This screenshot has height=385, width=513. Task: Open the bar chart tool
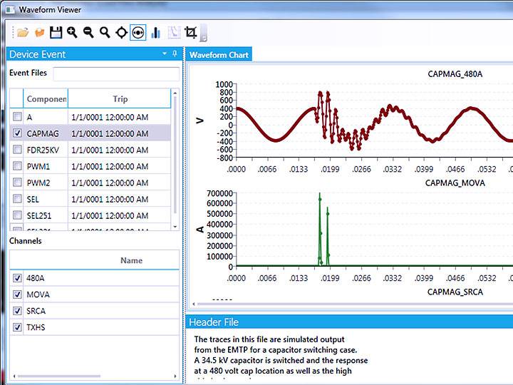click(155, 32)
